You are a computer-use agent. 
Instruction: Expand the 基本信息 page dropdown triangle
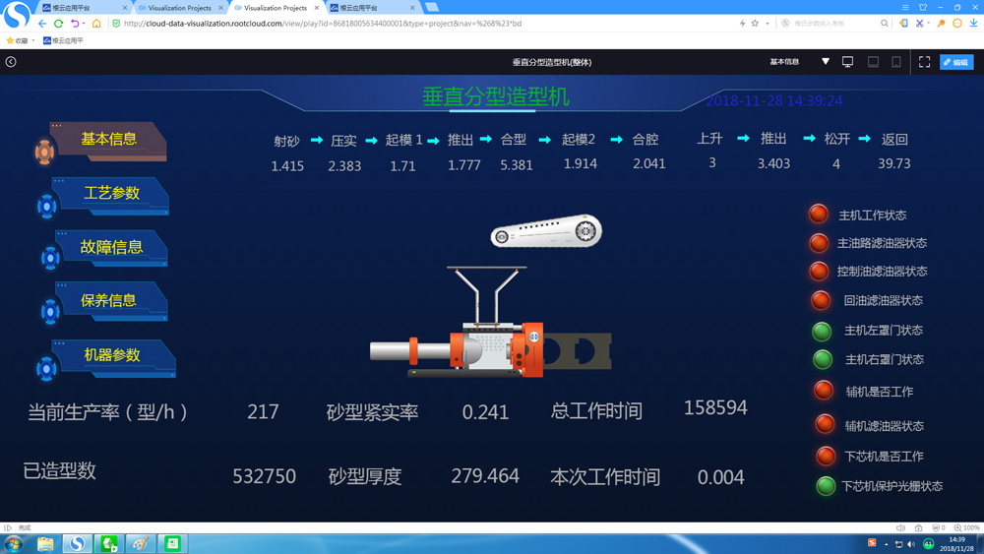pos(826,62)
